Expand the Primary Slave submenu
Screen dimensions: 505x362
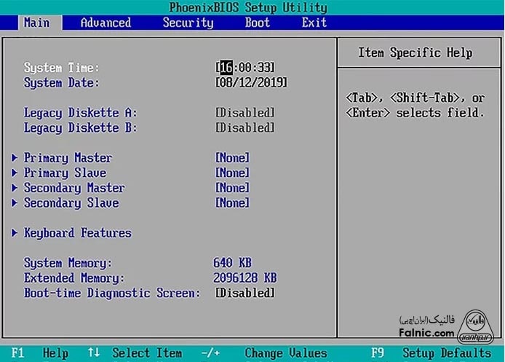[x=64, y=173]
